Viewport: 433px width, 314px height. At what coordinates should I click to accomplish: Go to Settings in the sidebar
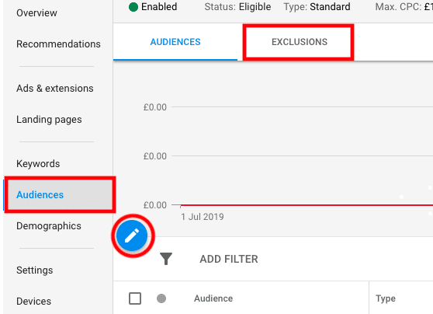point(34,270)
